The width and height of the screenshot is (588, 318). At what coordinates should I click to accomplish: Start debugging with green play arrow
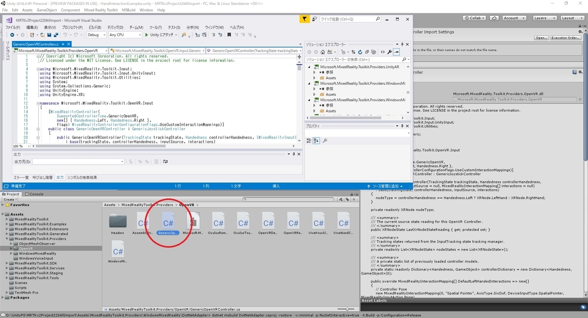(x=146, y=35)
